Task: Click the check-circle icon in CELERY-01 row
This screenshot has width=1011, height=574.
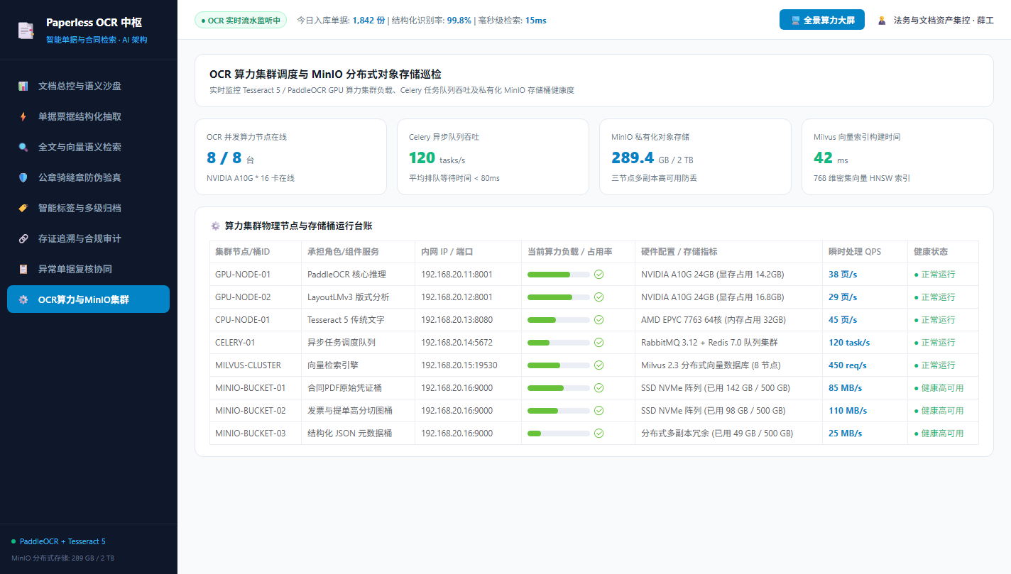Action: (x=599, y=342)
